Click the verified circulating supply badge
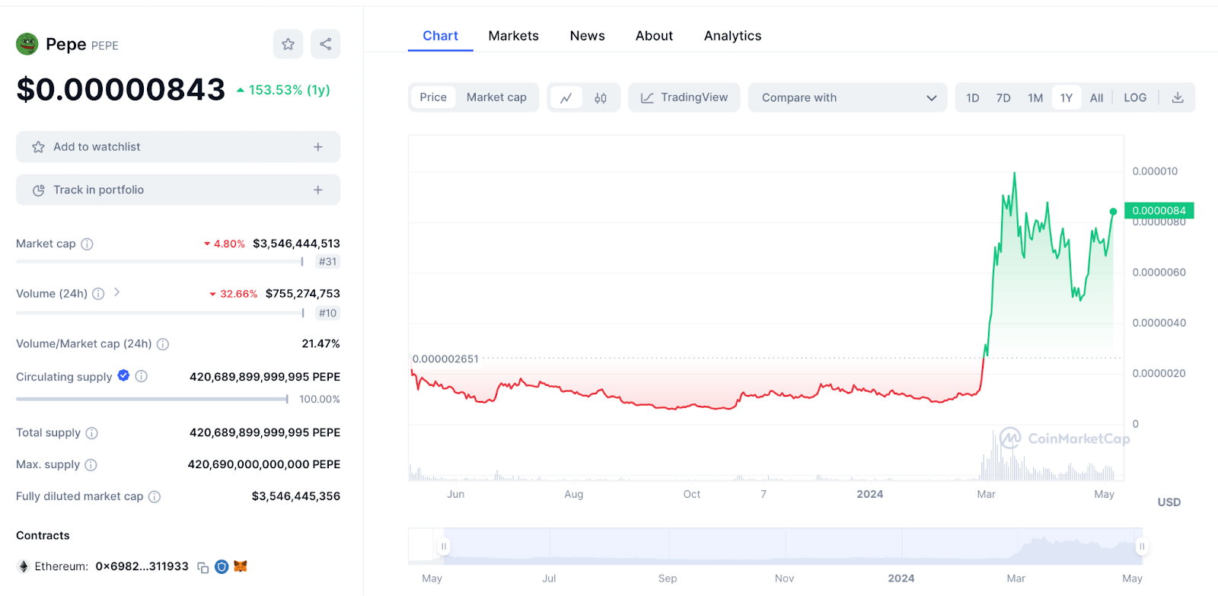Screen dimensions: 1218x596 123,375
